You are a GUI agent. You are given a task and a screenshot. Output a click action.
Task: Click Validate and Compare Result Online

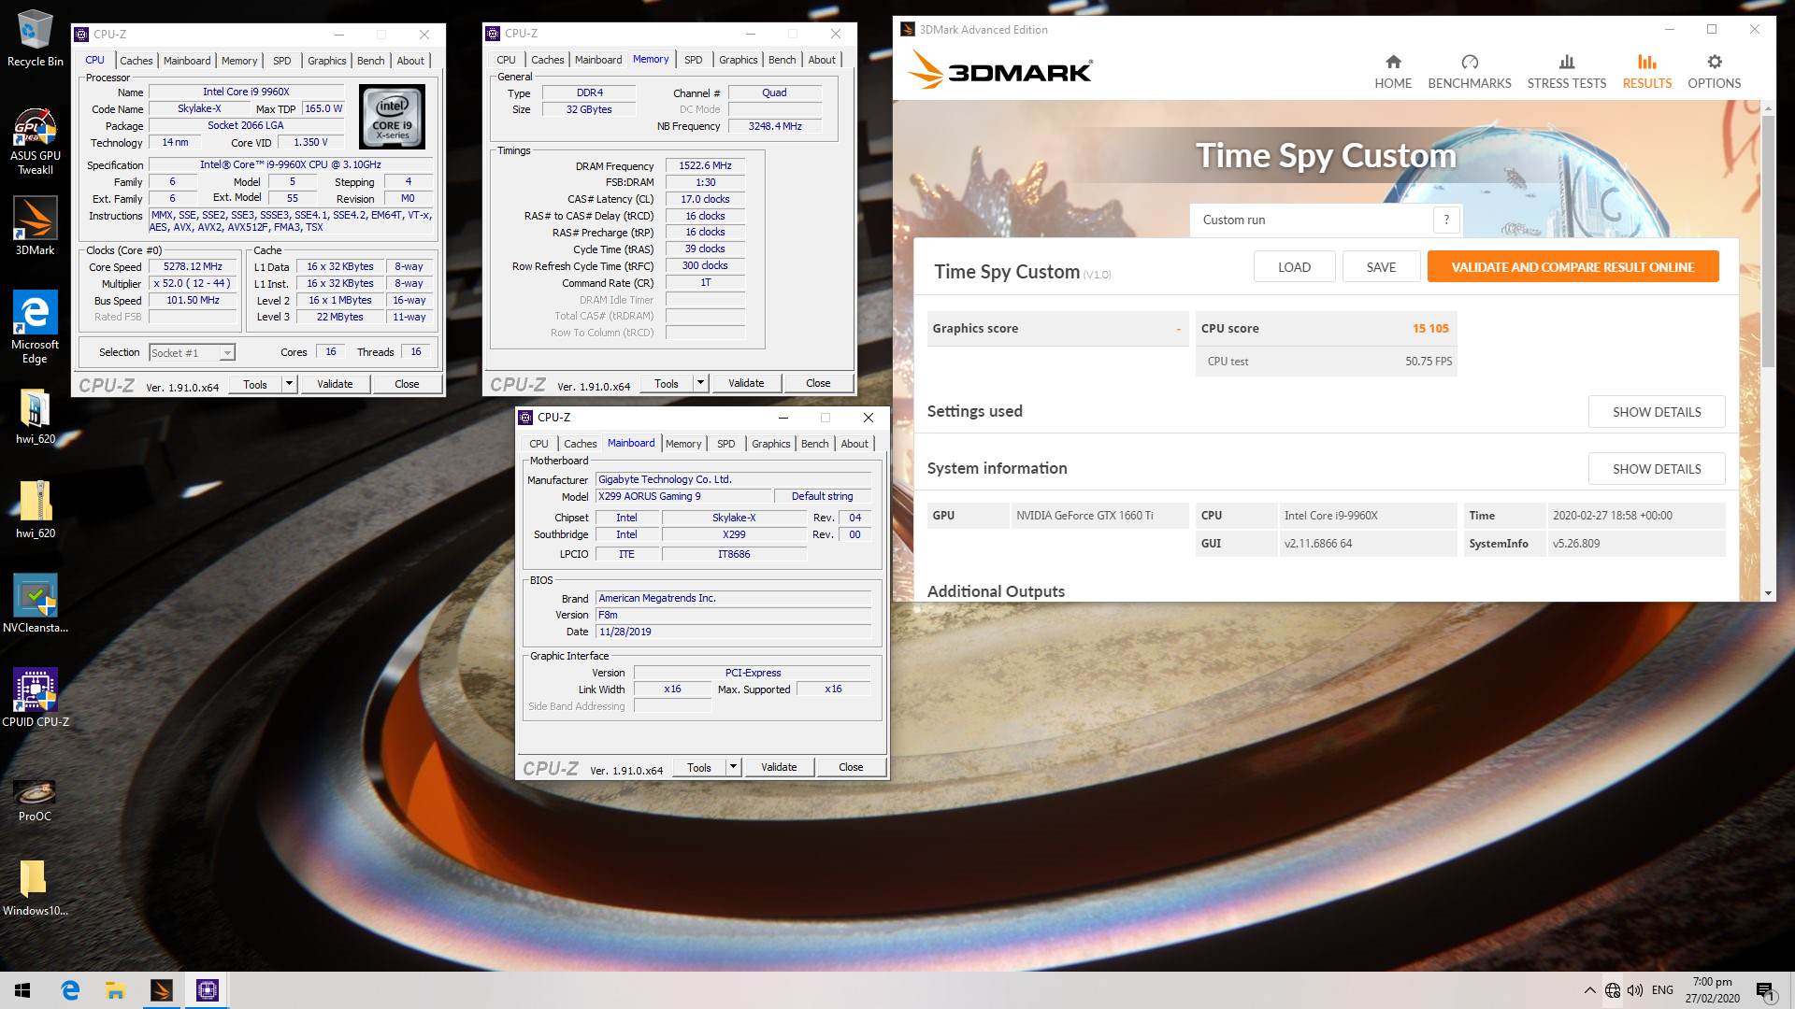(x=1572, y=267)
